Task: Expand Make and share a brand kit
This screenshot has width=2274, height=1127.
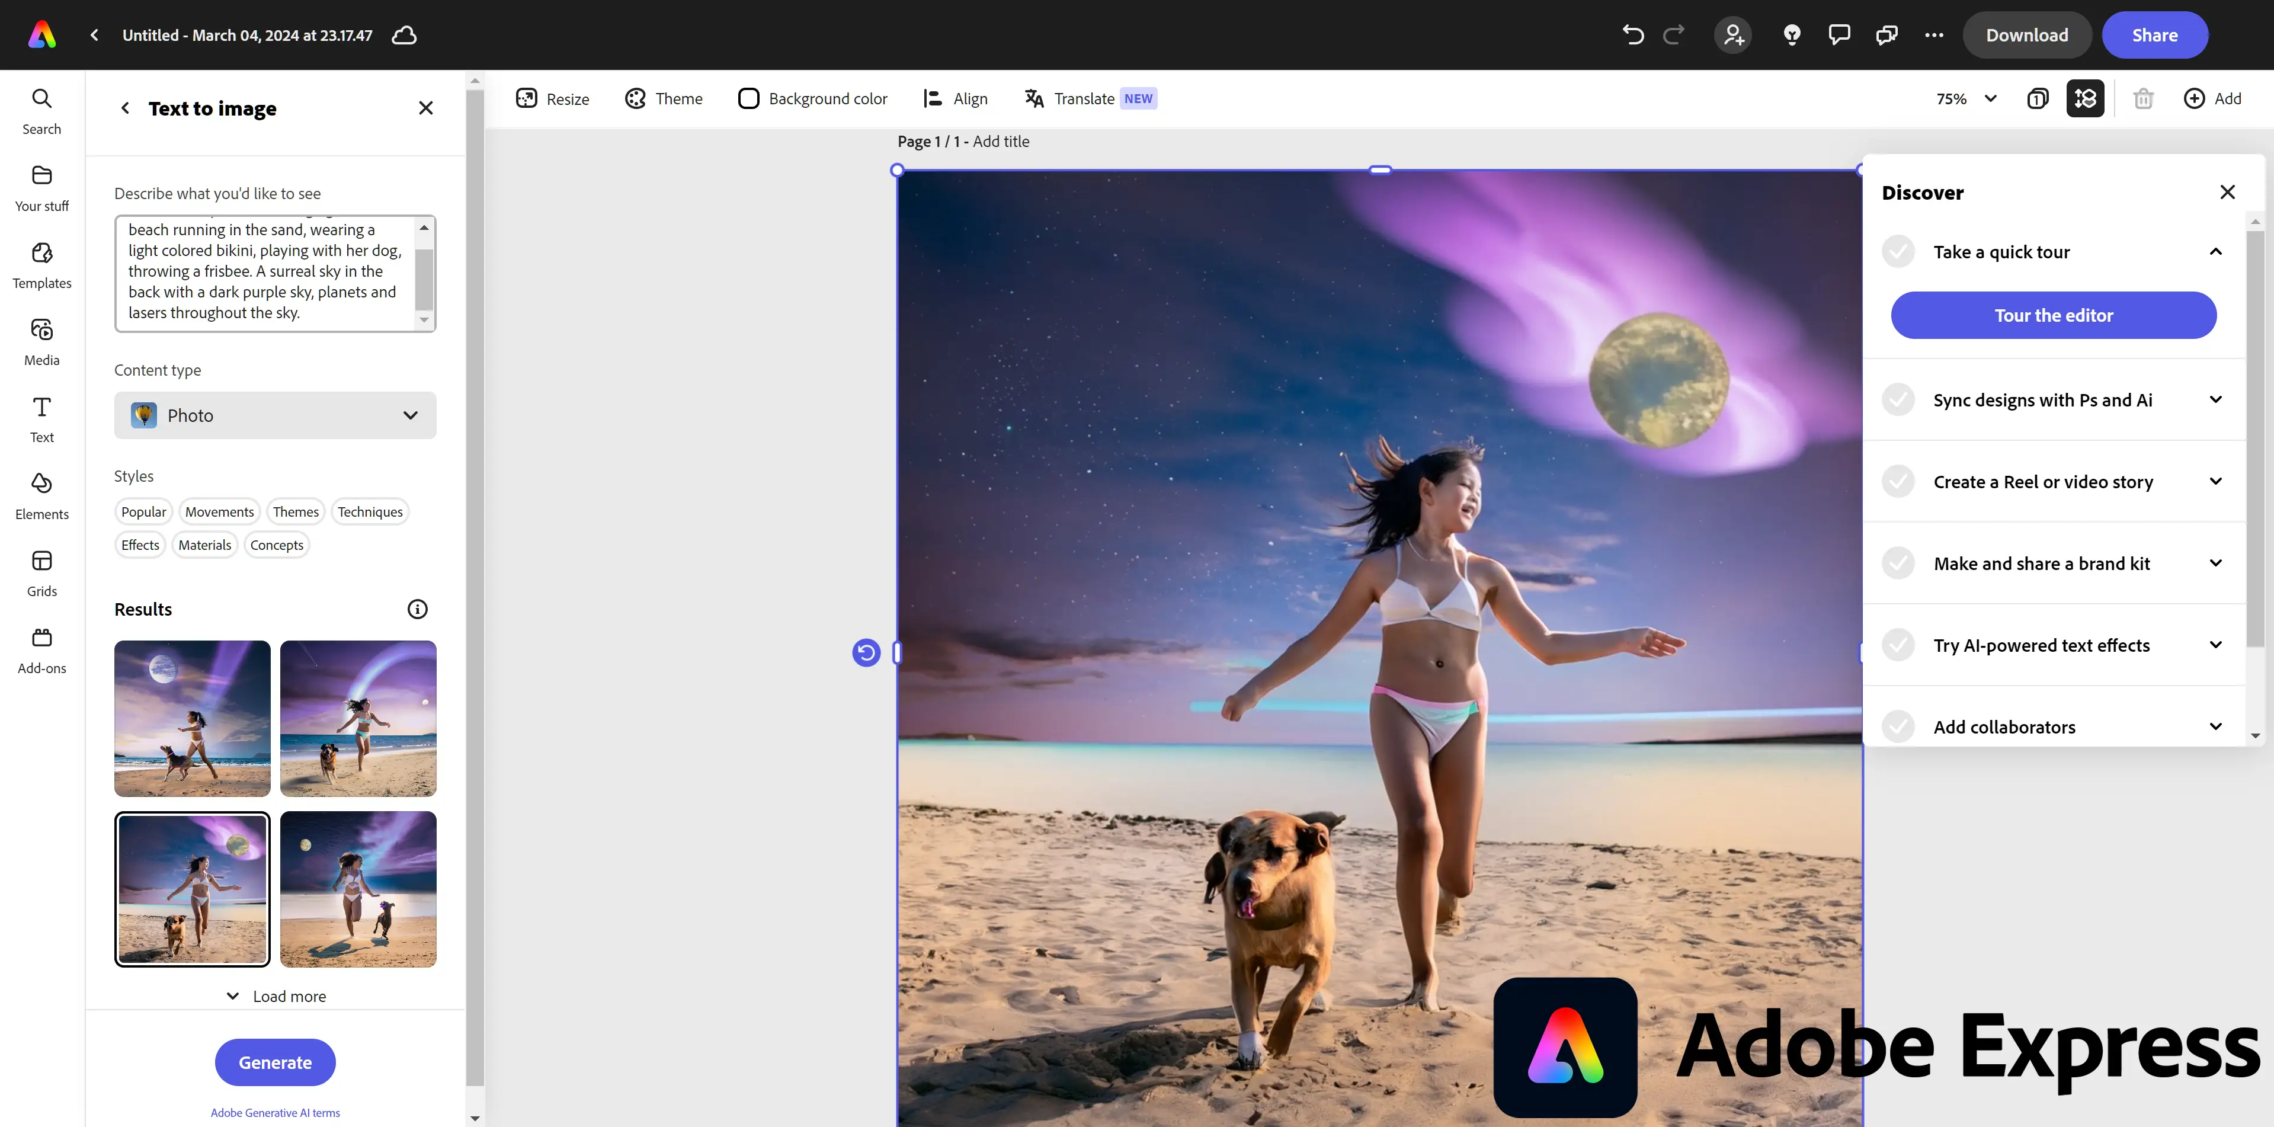Action: click(x=2216, y=563)
